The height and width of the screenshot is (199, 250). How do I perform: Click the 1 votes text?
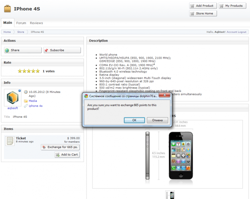coord(49,71)
